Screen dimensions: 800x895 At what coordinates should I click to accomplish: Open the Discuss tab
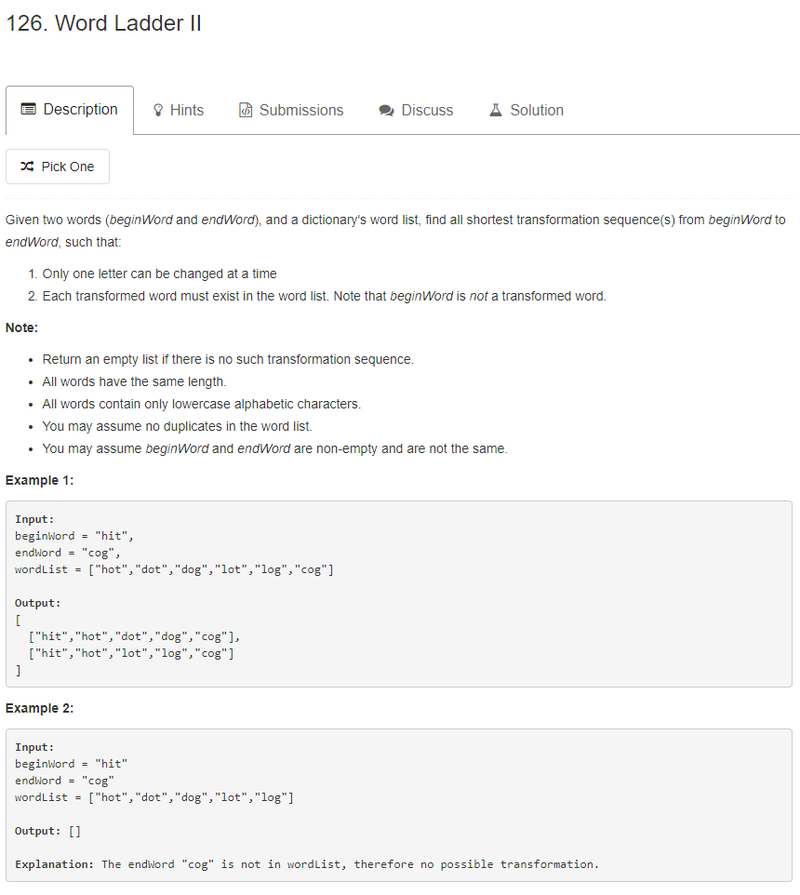(427, 111)
